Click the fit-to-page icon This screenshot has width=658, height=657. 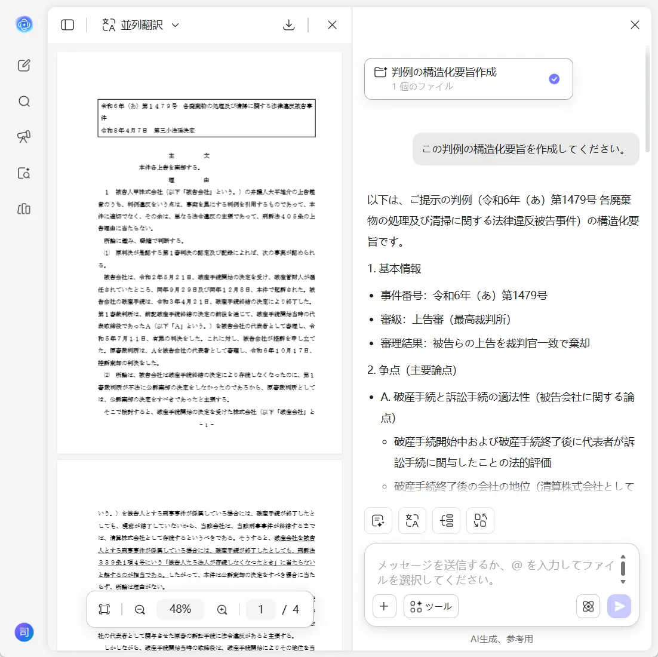(x=104, y=609)
